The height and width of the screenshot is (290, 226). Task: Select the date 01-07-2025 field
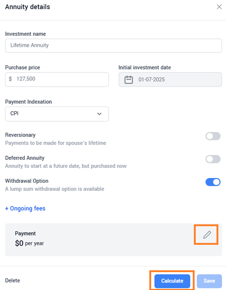pyautogui.click(x=170, y=79)
